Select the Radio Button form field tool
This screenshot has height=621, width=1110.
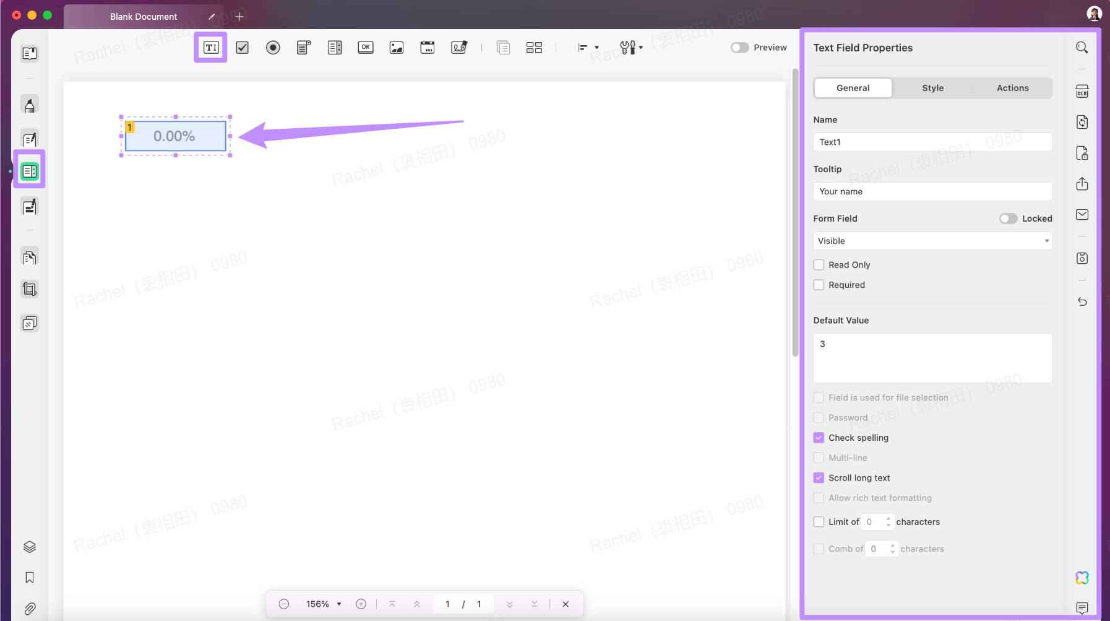click(272, 47)
